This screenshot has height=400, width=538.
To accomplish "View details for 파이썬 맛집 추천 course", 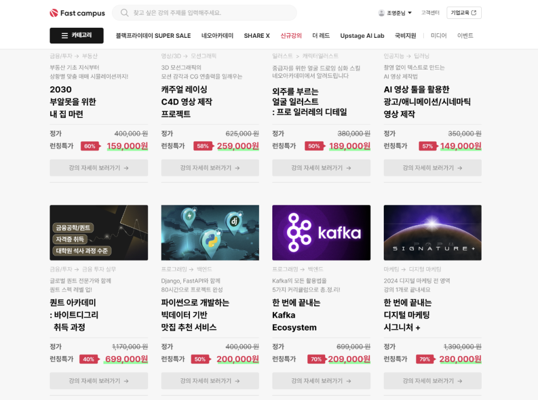I will pyautogui.click(x=210, y=381).
